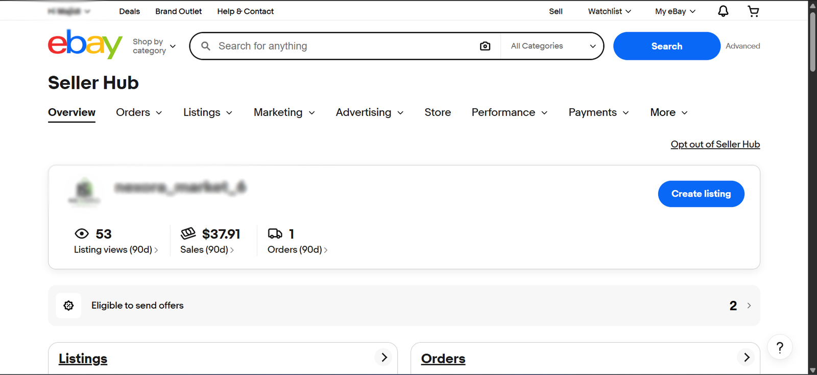Click the eye icon beside 53 views
Screen dimensions: 817x375
[82, 234]
